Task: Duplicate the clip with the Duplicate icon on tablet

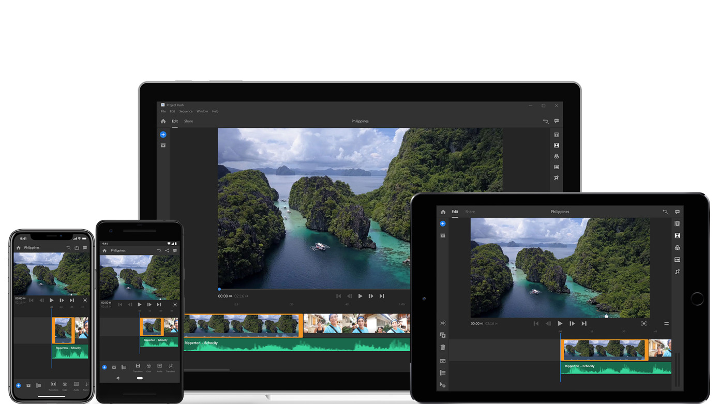Action: 443,335
